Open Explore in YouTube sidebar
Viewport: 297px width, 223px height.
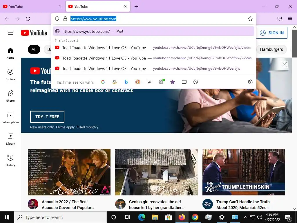10,75
